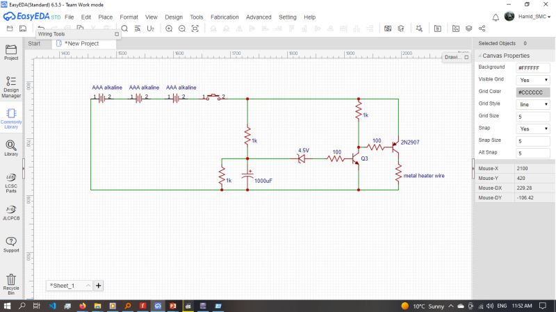
Task: Open the Design menu
Action: point(174,17)
